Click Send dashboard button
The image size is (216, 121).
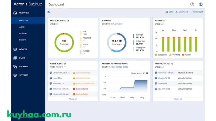(169, 12)
